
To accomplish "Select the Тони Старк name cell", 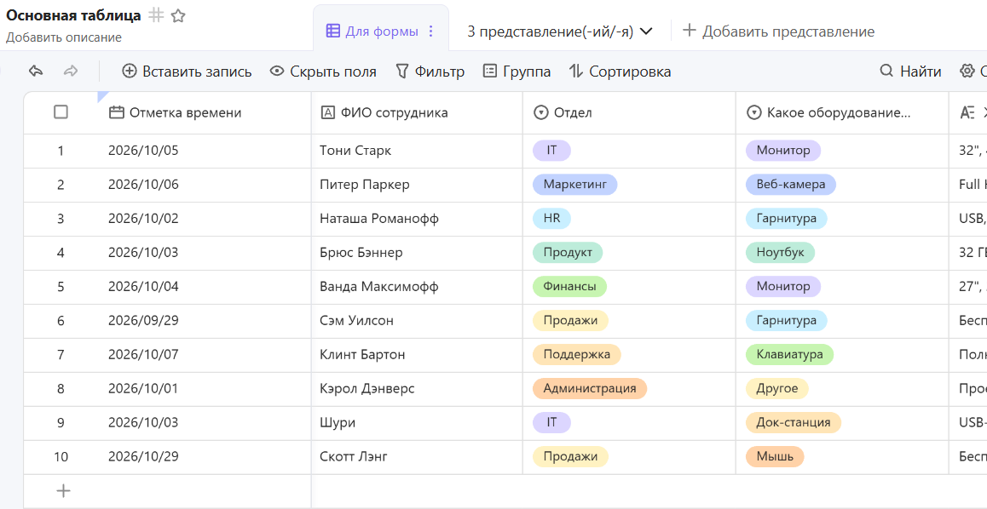I will [x=417, y=151].
